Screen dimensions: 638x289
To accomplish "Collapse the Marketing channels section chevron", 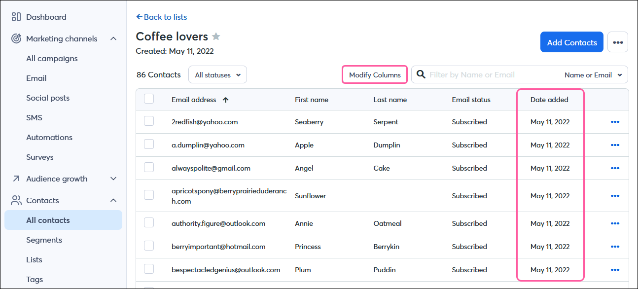I will point(113,38).
